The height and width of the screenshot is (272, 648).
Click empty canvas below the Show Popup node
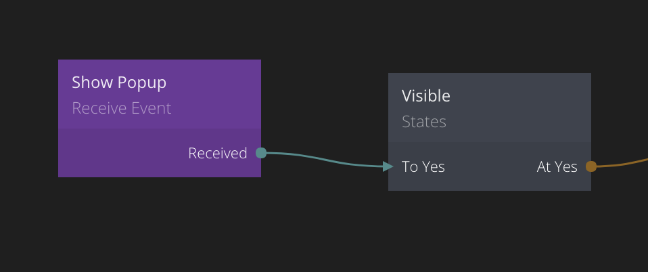point(160,223)
